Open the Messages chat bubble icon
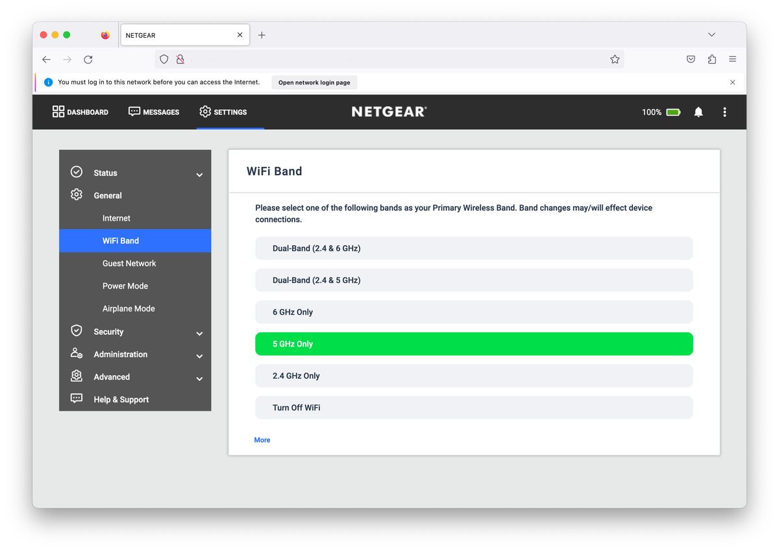779x551 pixels. coord(134,112)
